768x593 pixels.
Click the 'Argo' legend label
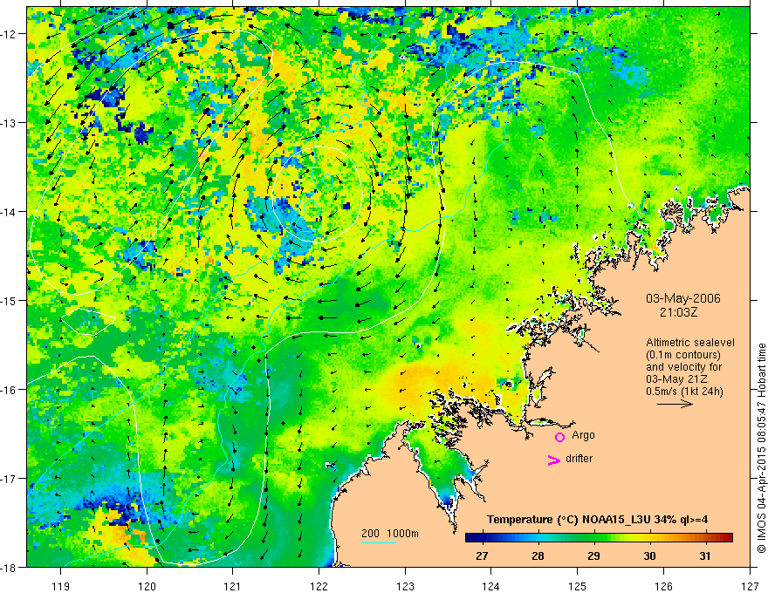pos(583,435)
